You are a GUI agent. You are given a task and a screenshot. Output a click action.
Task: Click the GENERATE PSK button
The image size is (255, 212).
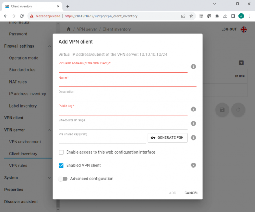coord(168,138)
